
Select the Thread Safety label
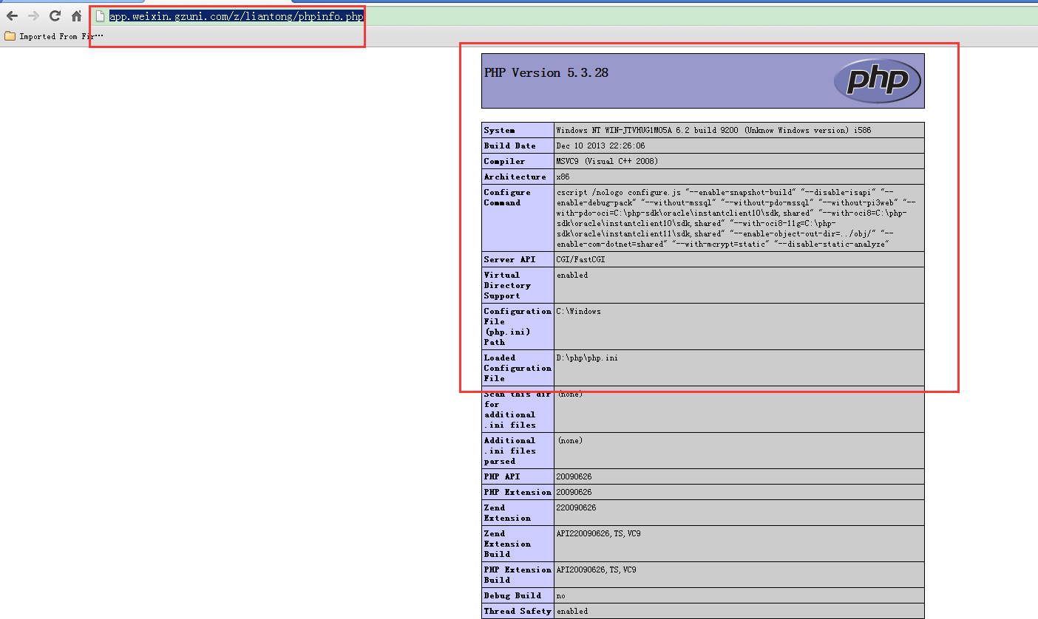[x=518, y=611]
